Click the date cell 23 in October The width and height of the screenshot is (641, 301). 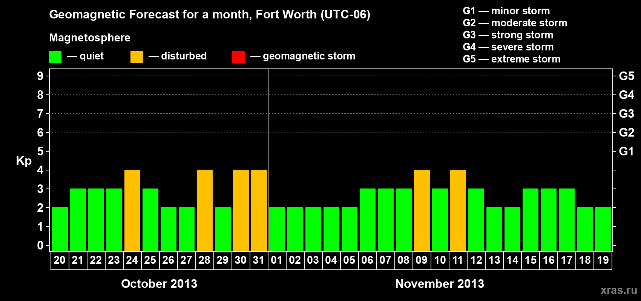coord(114,260)
